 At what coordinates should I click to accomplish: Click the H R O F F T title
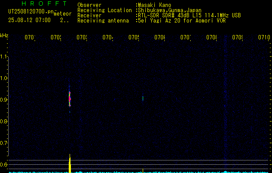click(x=44, y=3)
